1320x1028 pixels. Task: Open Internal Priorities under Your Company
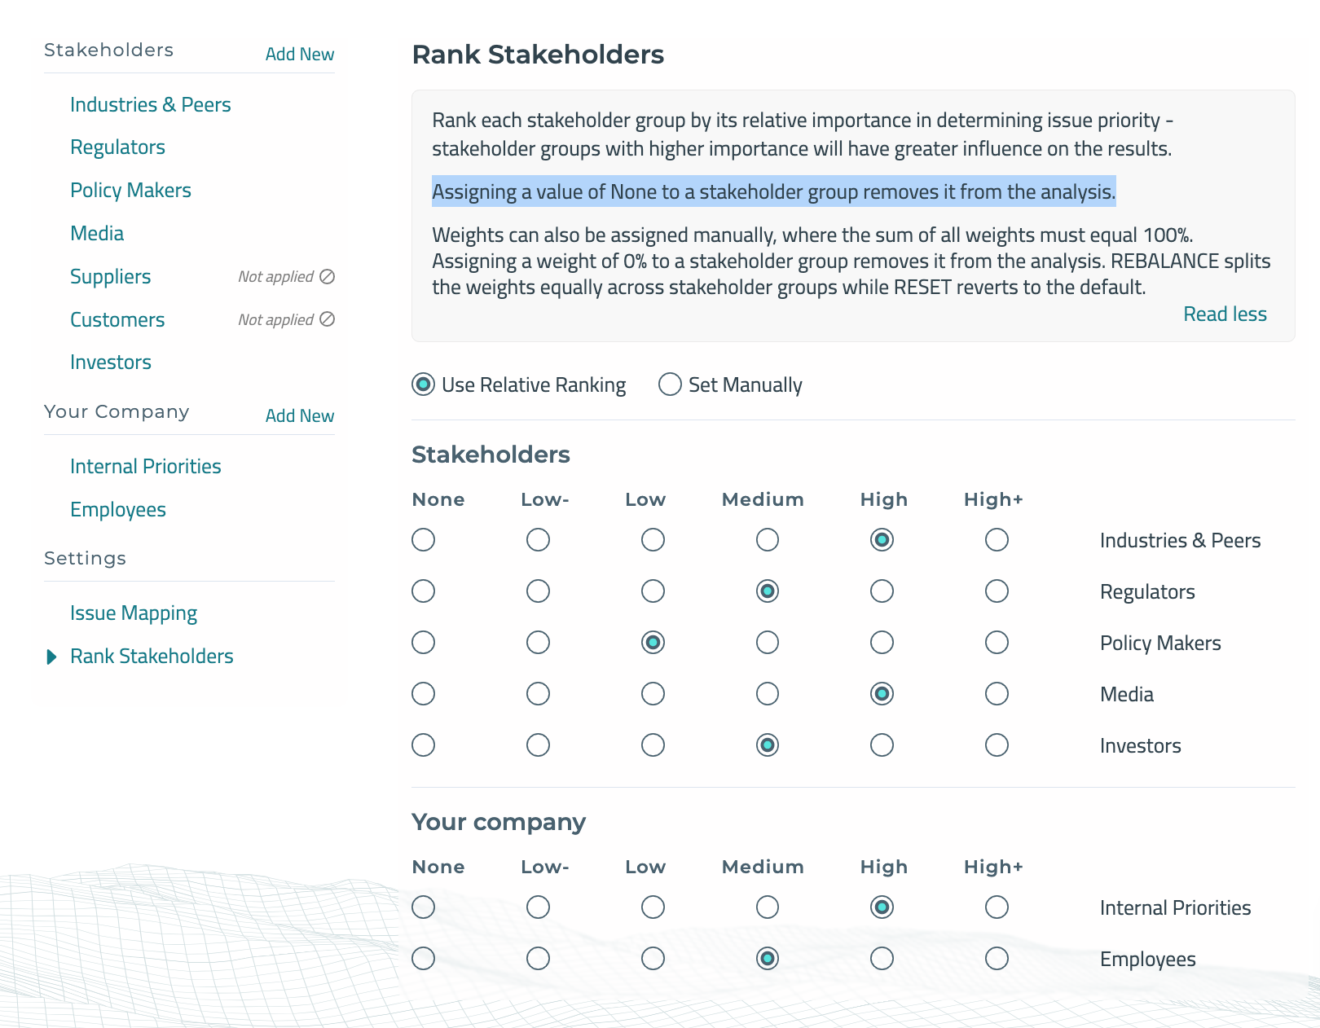[145, 466]
